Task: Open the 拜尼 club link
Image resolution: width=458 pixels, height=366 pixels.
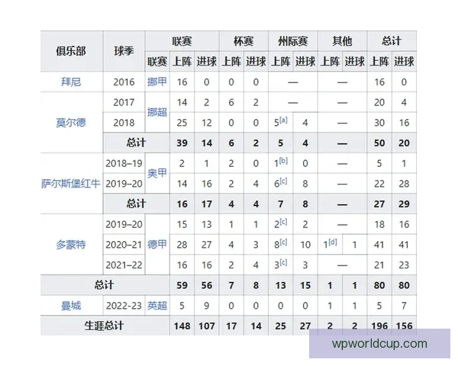Action: pyautogui.click(x=71, y=82)
